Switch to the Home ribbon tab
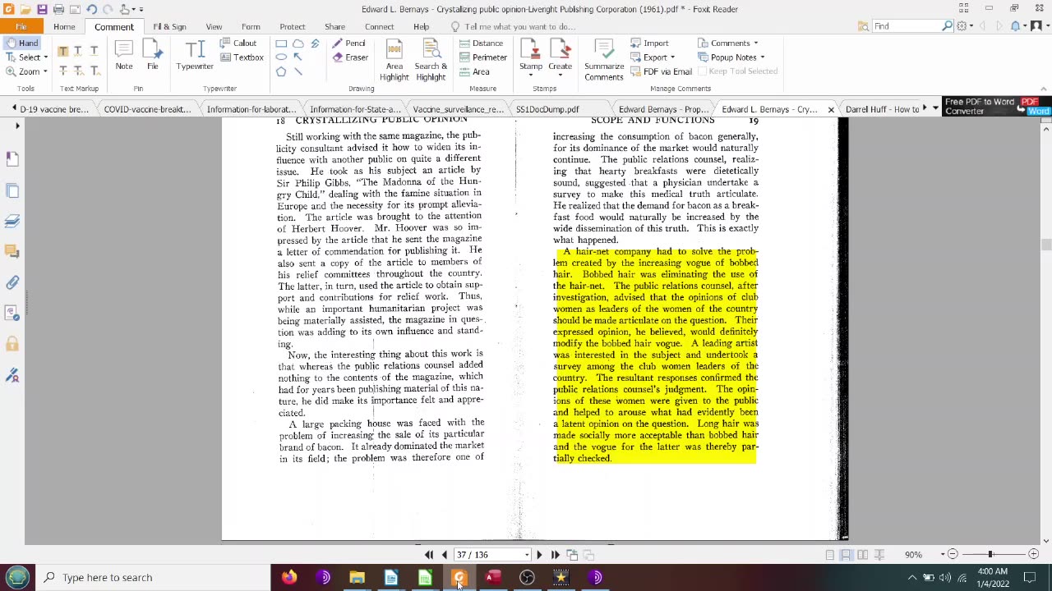Screen dimensions: 1052x591 click(x=64, y=26)
